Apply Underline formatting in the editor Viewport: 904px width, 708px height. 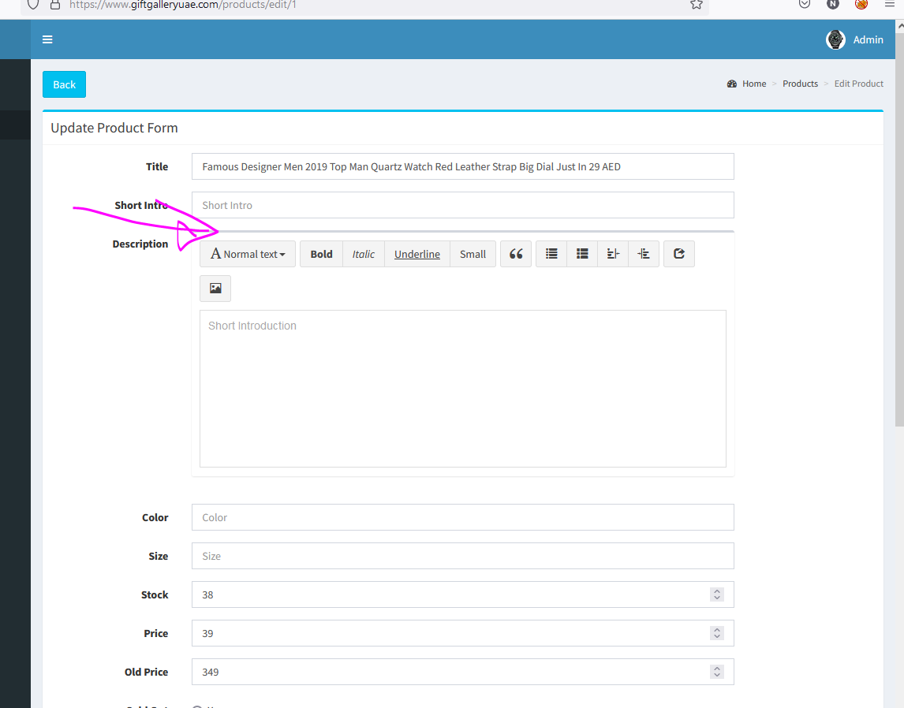pos(417,254)
